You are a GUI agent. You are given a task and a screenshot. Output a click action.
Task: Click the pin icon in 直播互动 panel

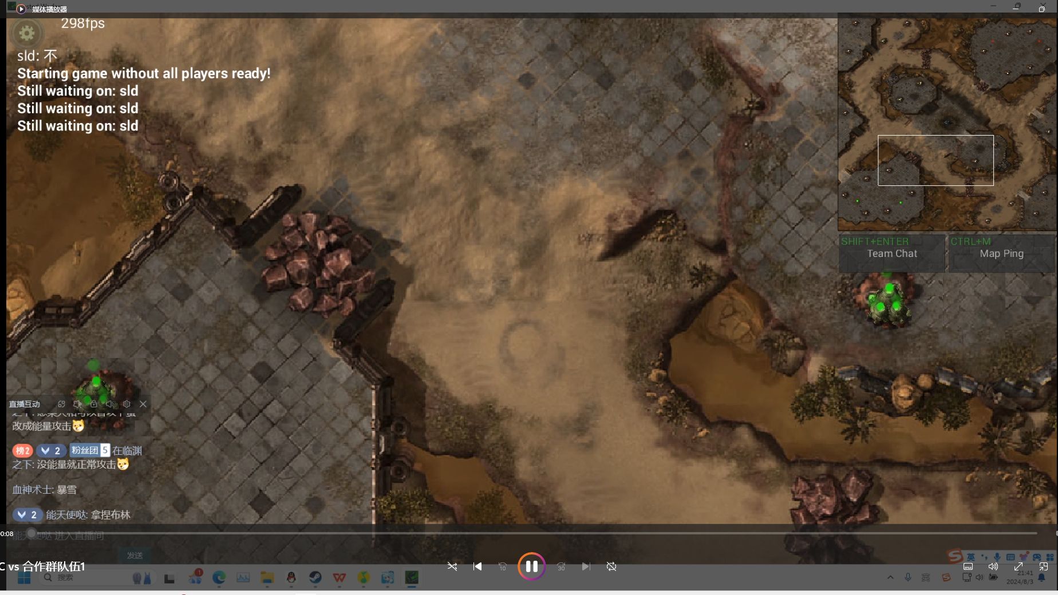pyautogui.click(x=77, y=404)
